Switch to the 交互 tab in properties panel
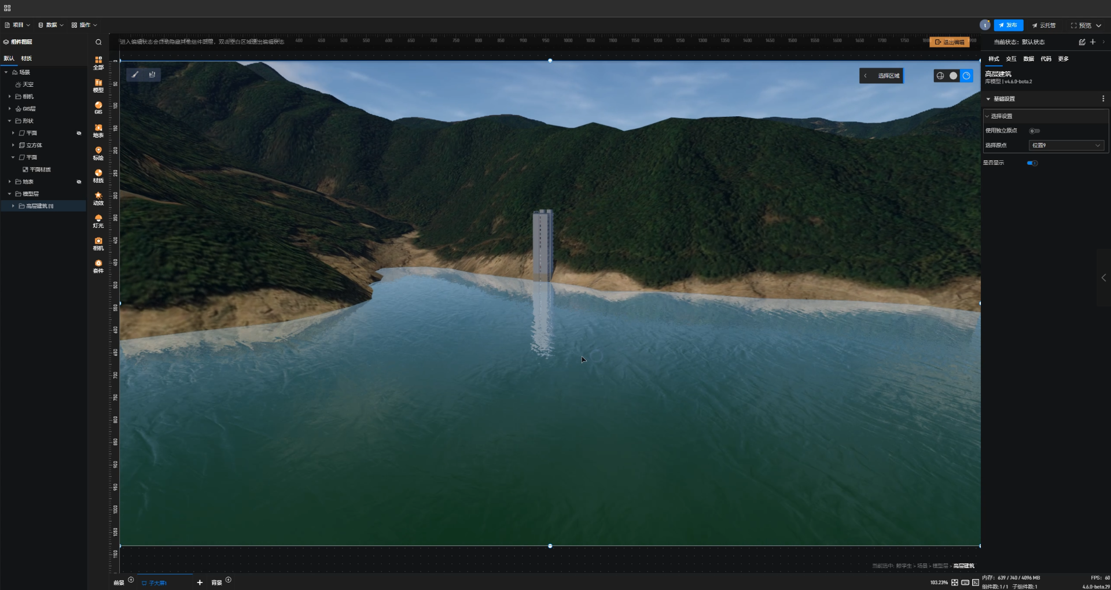Viewport: 1111px width, 590px height. pos(1011,58)
